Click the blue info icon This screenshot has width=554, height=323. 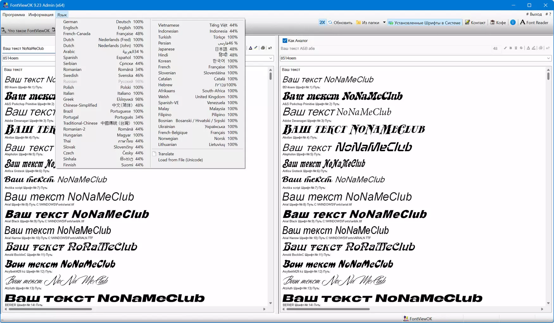[x=513, y=22]
